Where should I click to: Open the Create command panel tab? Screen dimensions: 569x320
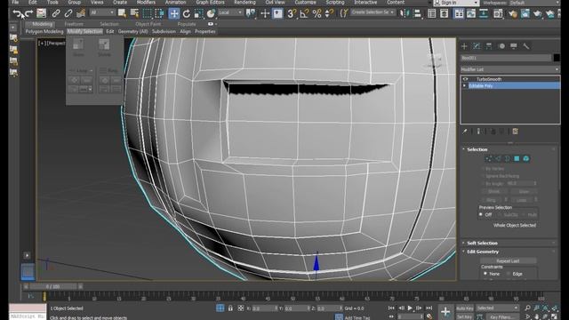464,46
